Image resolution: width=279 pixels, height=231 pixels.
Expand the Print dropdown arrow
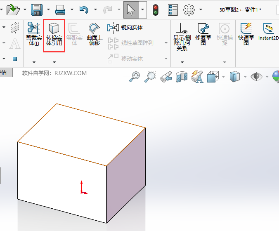click(72, 9)
